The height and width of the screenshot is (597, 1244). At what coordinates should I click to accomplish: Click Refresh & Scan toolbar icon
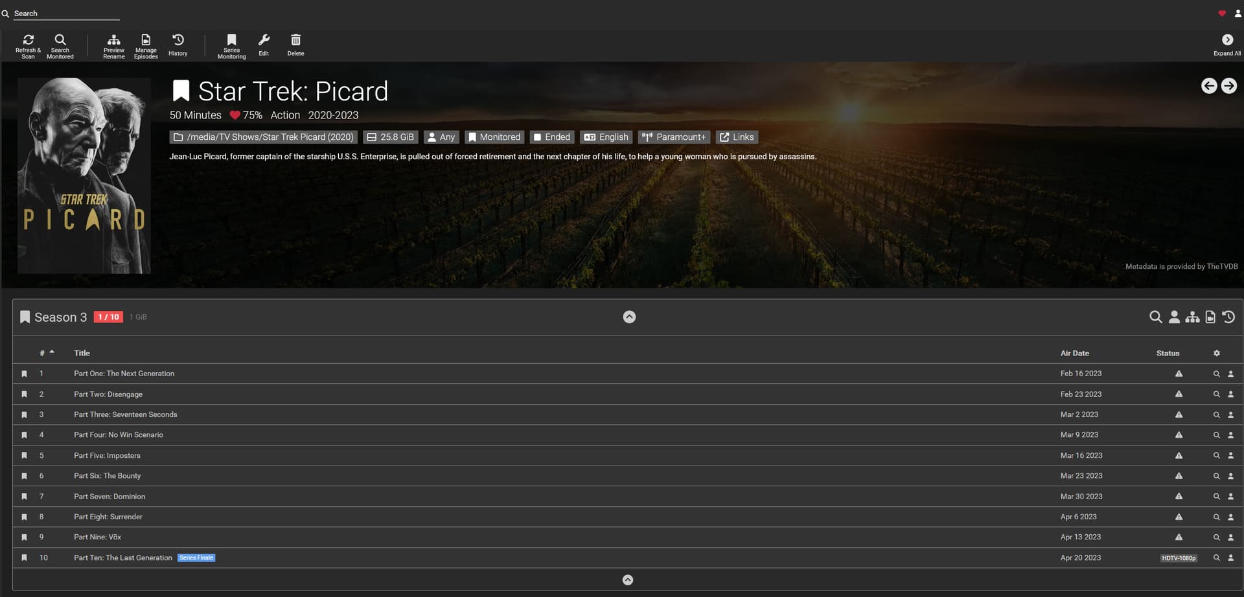tap(28, 46)
